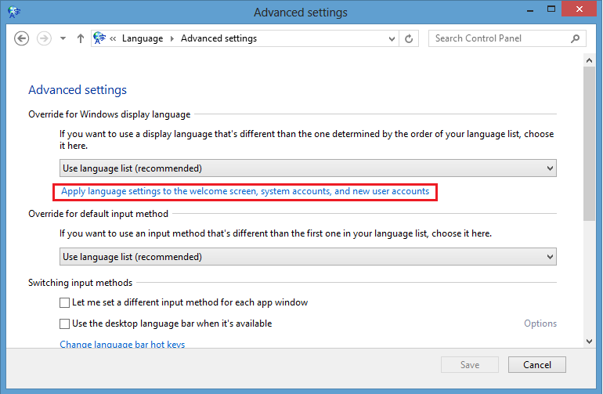Refresh the Advanced settings page
Viewport: 603px width, 394px height.
coord(409,38)
